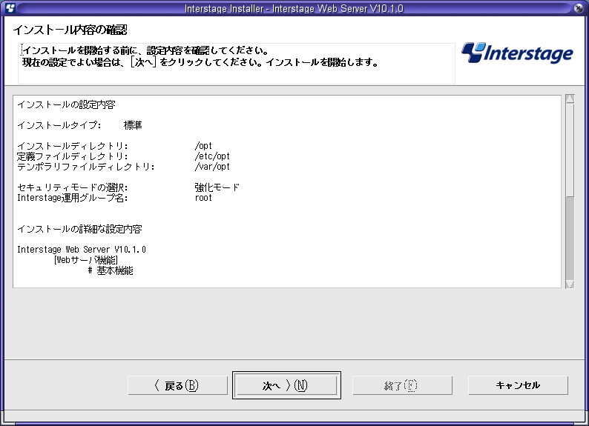This screenshot has width=589, height=426.
Task: Open the window menu icon in title bar
Action: pyautogui.click(x=10, y=8)
